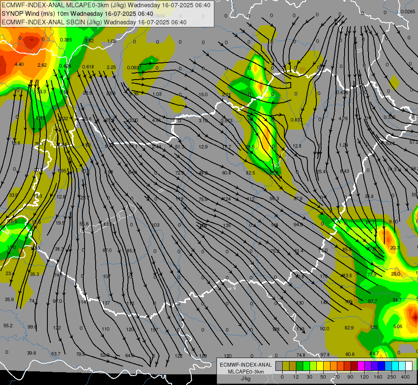Viewport: 418px width, 385px height.
Task: Click the map value 67.0
Action: click(x=107, y=250)
